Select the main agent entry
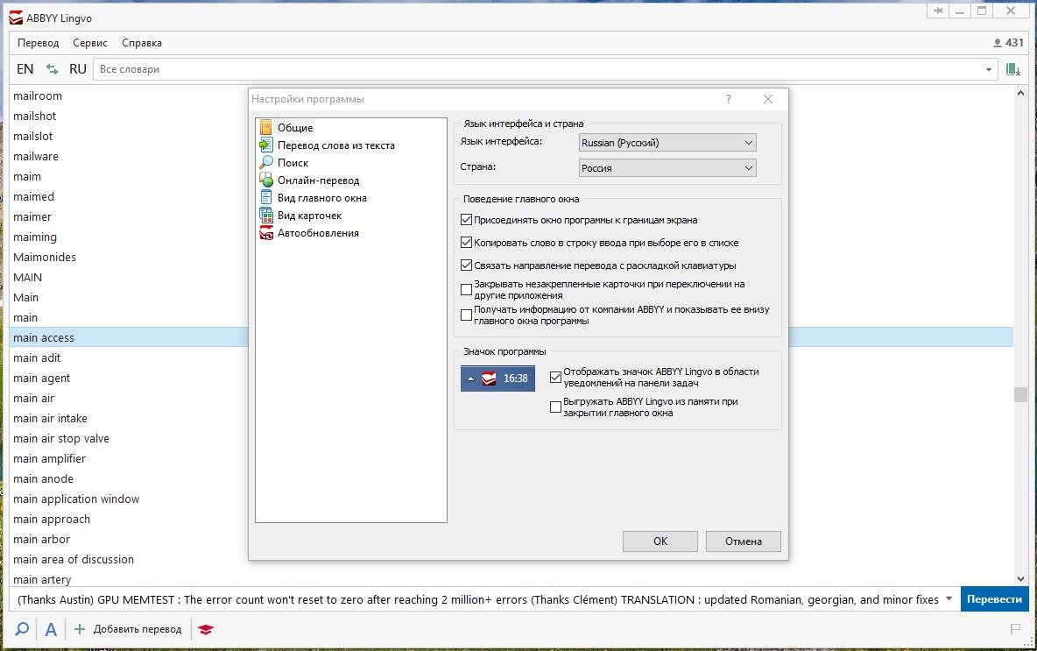 click(42, 378)
